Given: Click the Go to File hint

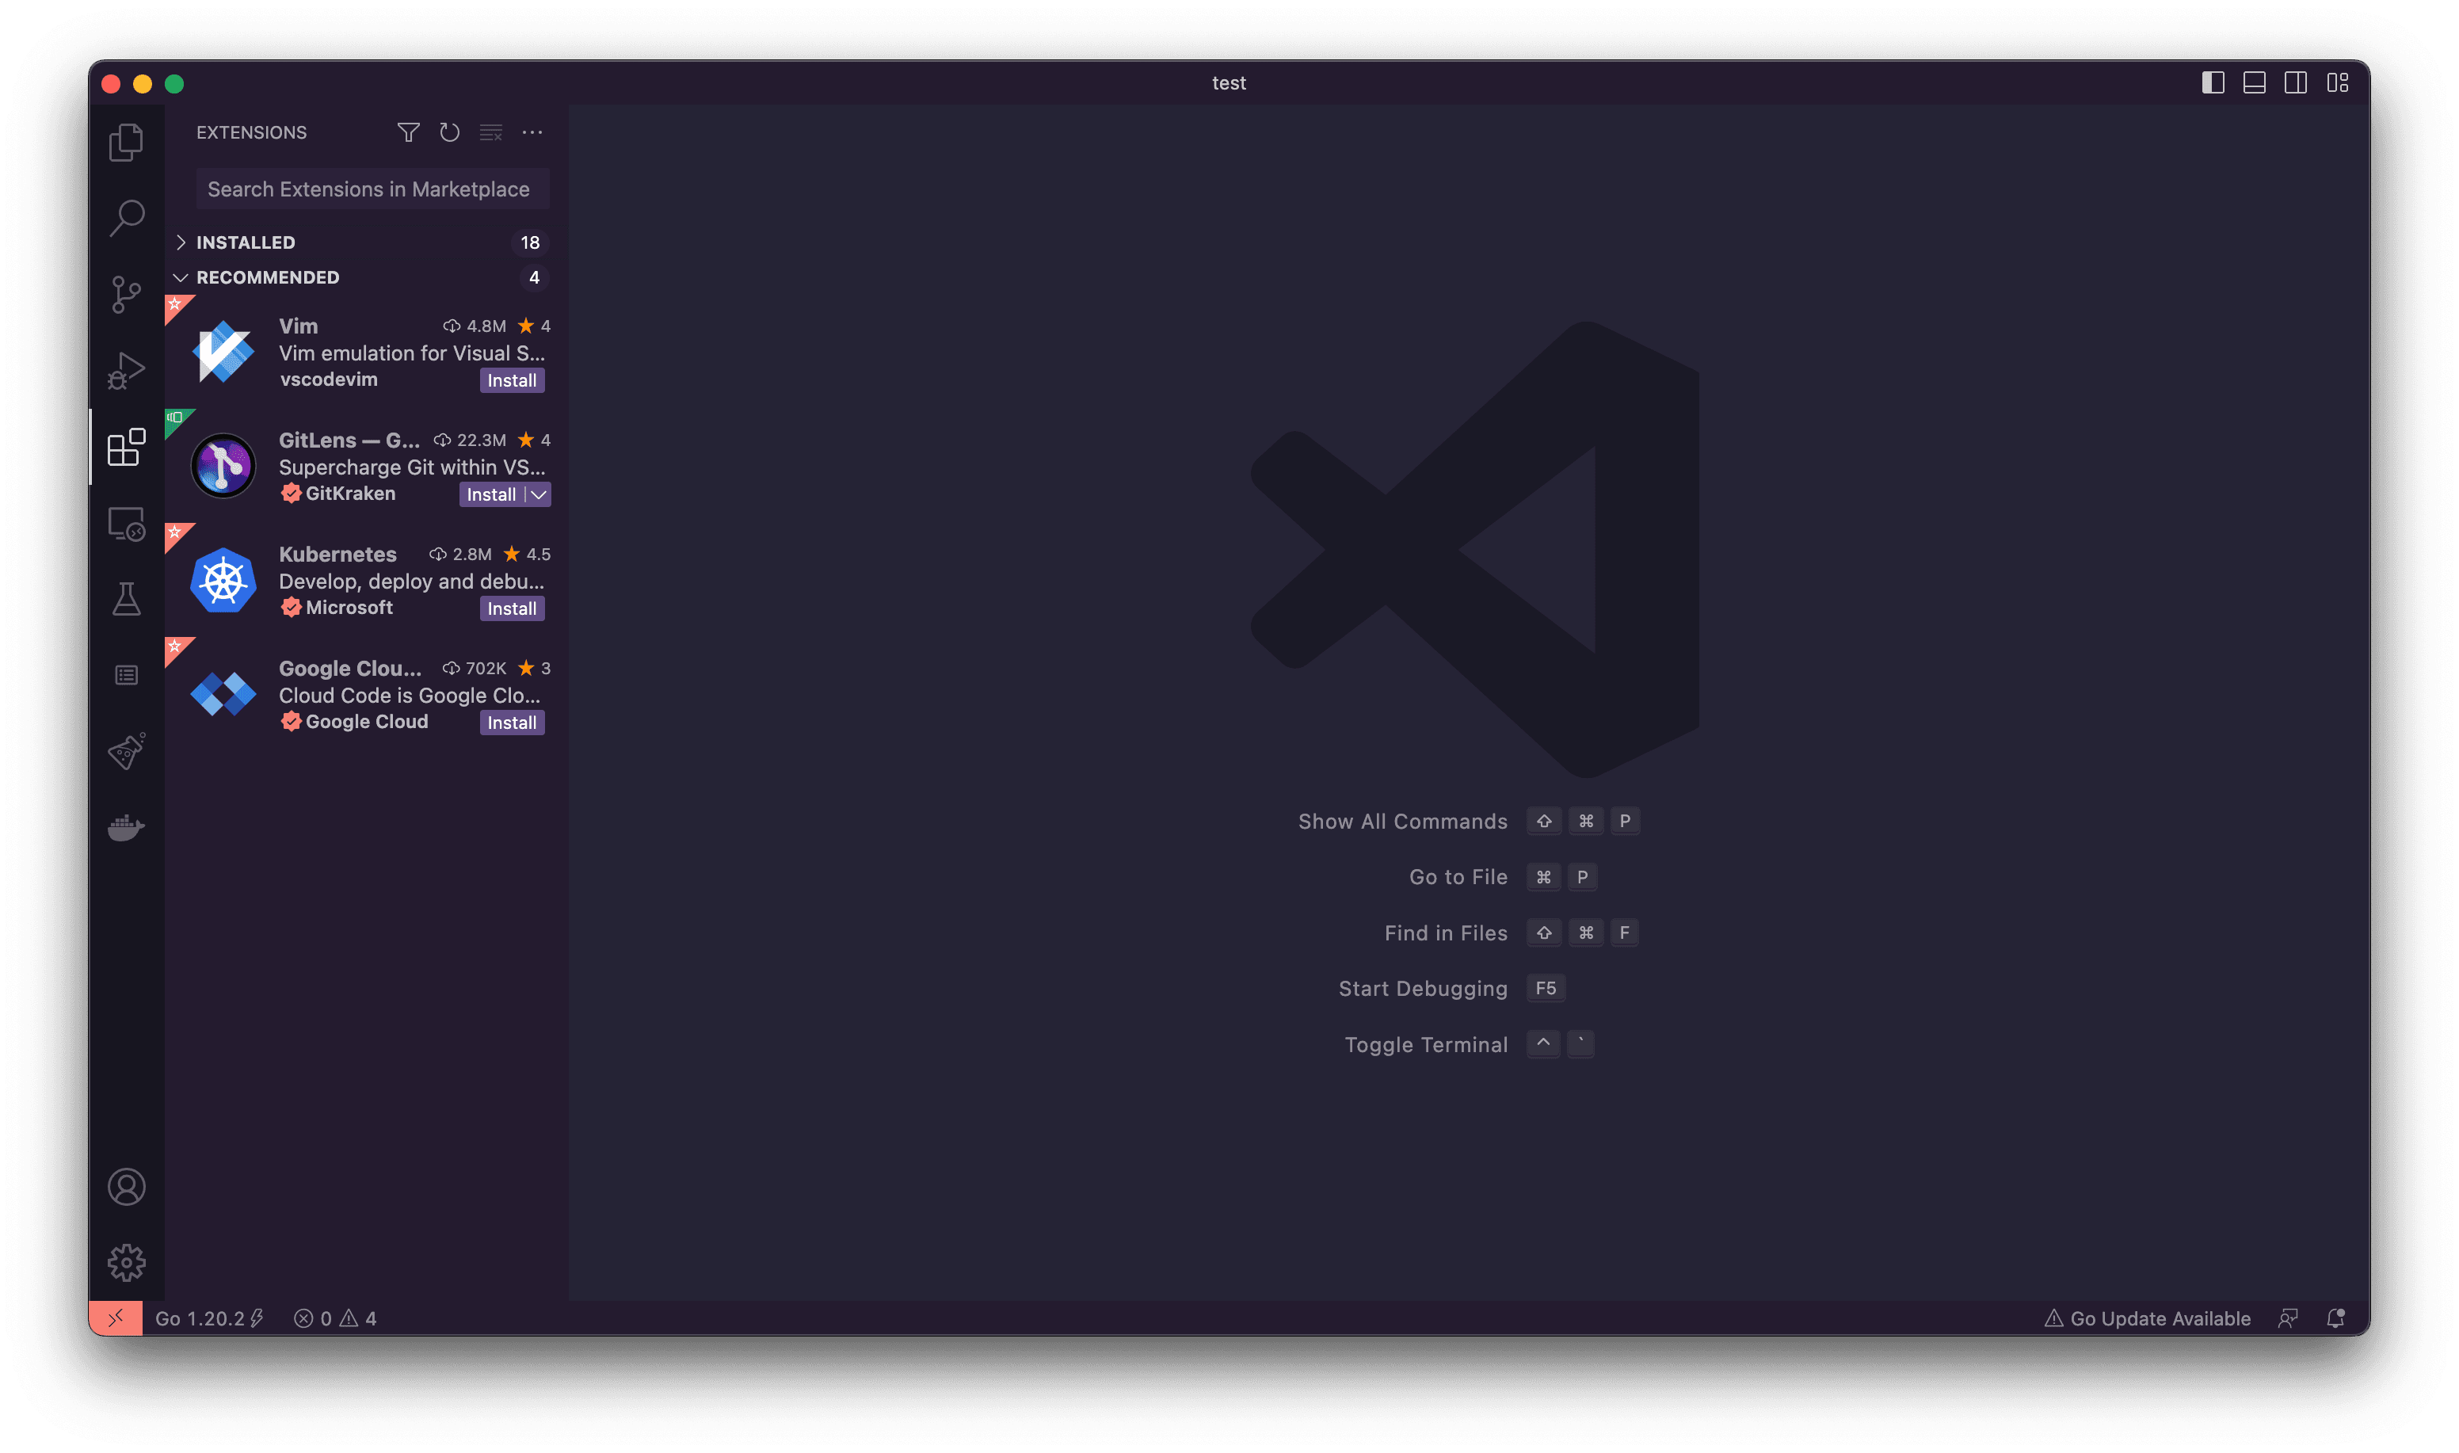Looking at the screenshot, I should point(1458,877).
